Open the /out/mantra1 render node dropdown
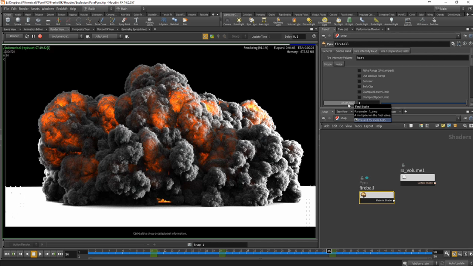The height and width of the screenshot is (266, 473). pos(67,36)
